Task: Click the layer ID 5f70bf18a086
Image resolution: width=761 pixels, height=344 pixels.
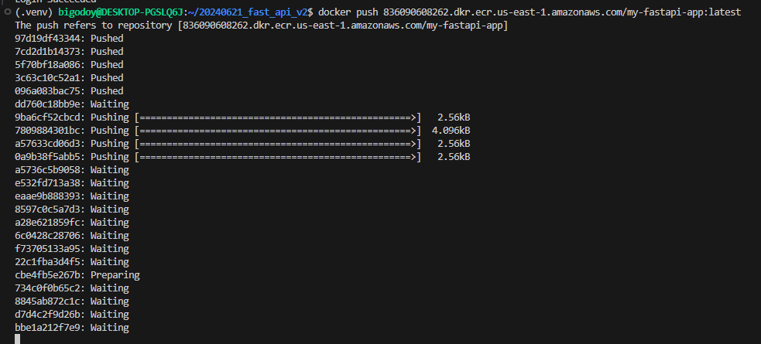Action: [50, 64]
